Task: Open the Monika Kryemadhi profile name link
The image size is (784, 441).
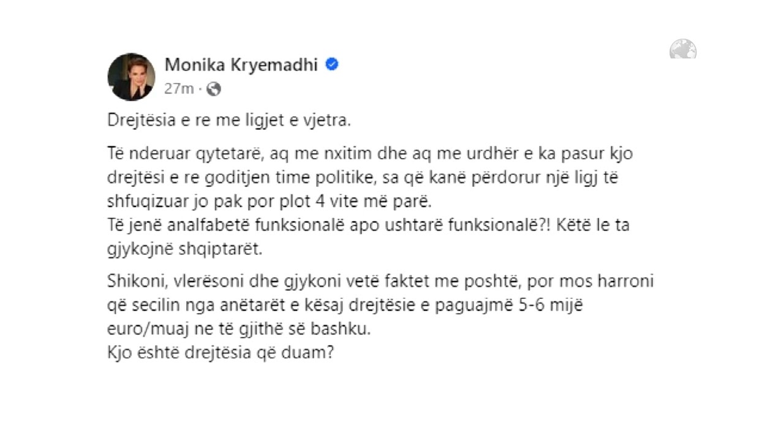Action: tap(241, 65)
